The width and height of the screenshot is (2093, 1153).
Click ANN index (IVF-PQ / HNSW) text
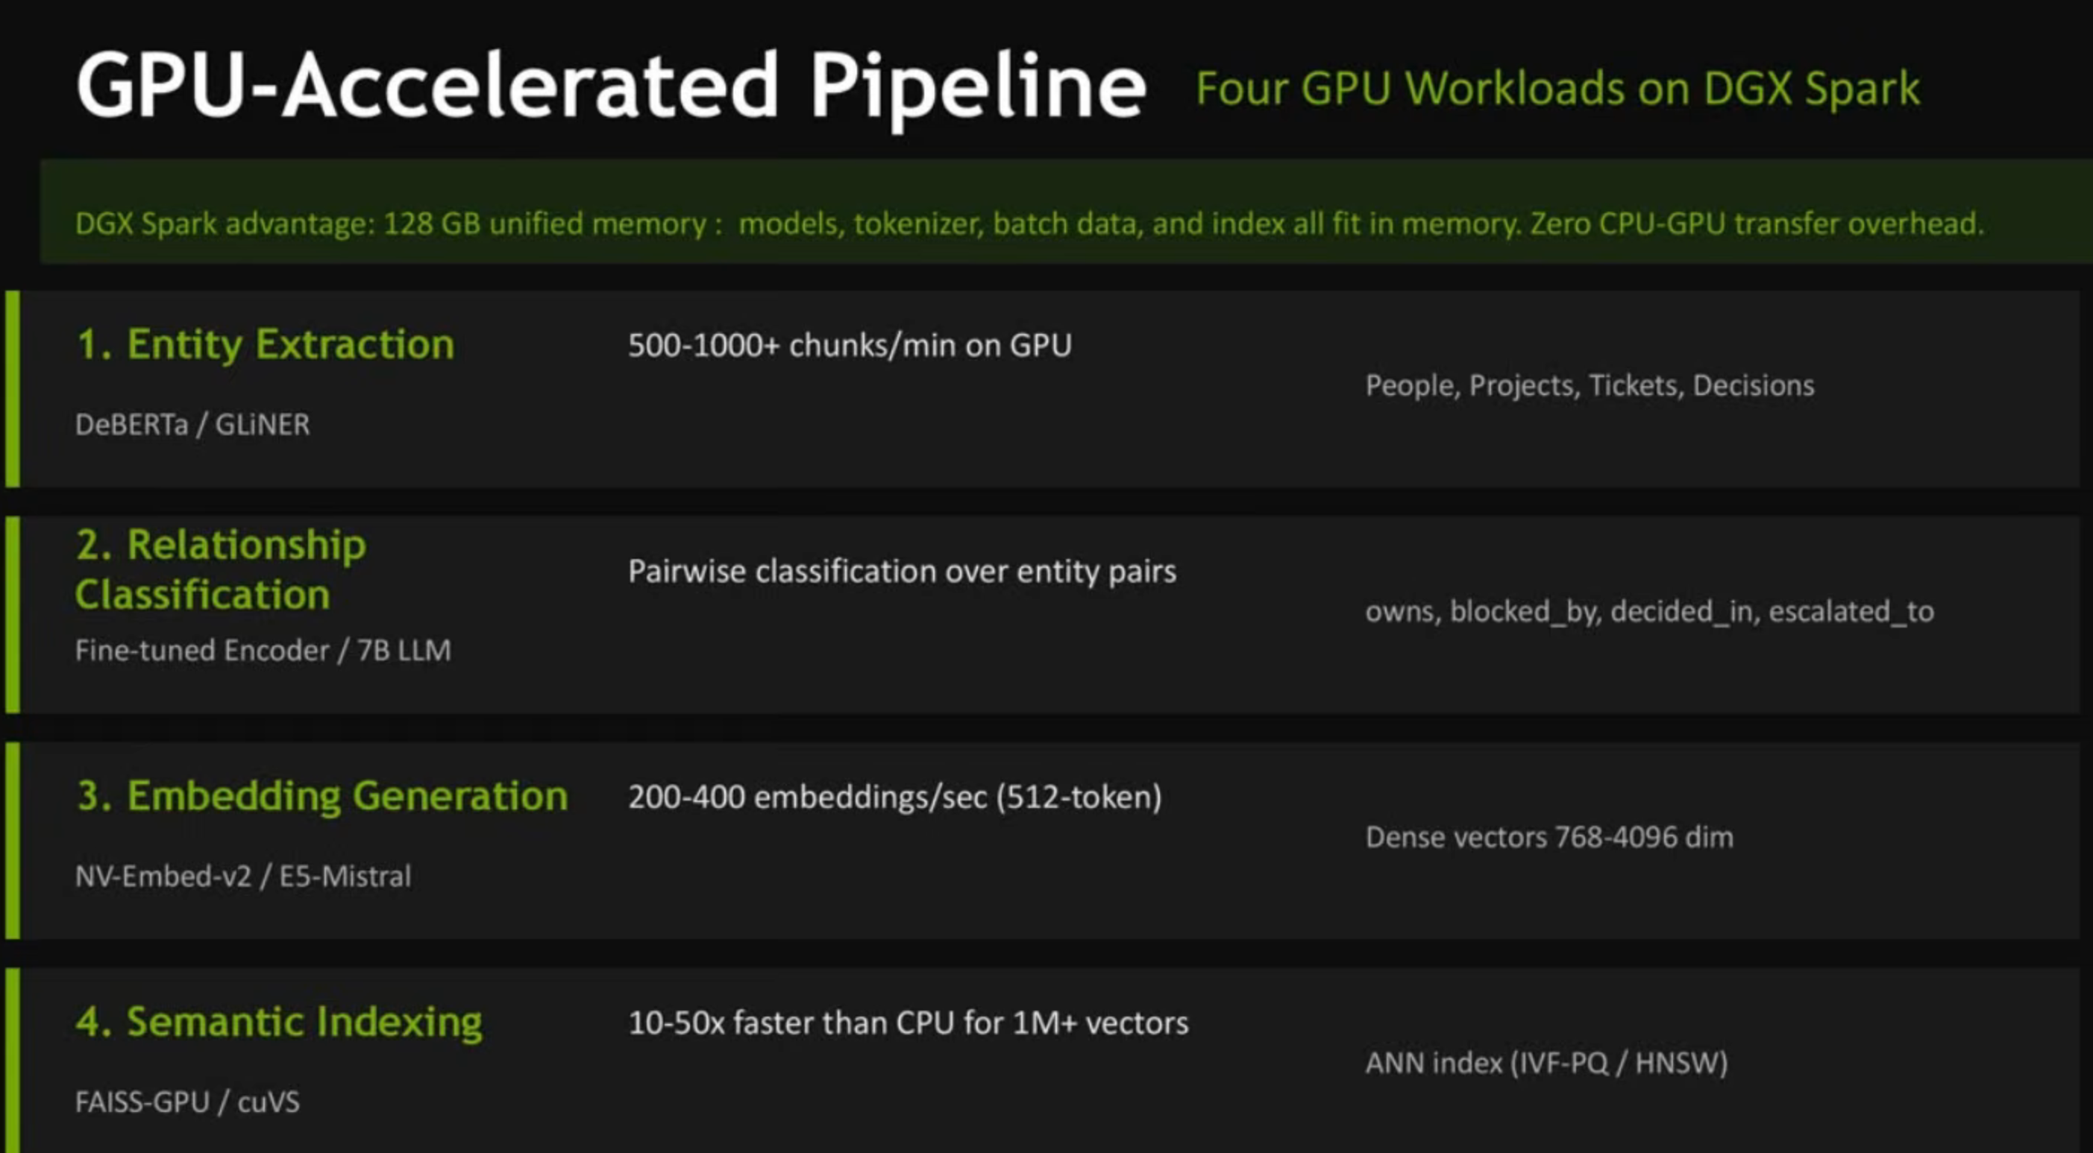point(1546,1063)
